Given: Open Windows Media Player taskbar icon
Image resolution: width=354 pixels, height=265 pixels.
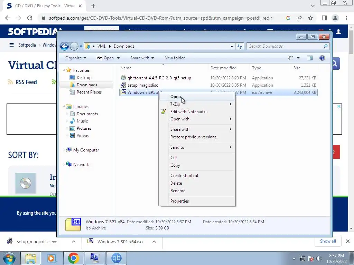Looking at the screenshot, I should (51, 258).
